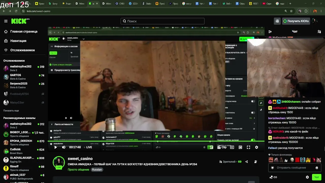The width and height of the screenshot is (325, 183).
Task: Click username dedinsider9 in chat
Action: 280,138
